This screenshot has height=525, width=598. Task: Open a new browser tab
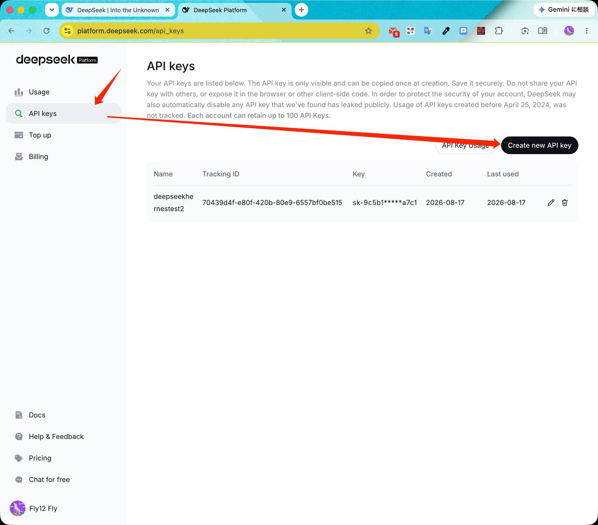(x=301, y=10)
